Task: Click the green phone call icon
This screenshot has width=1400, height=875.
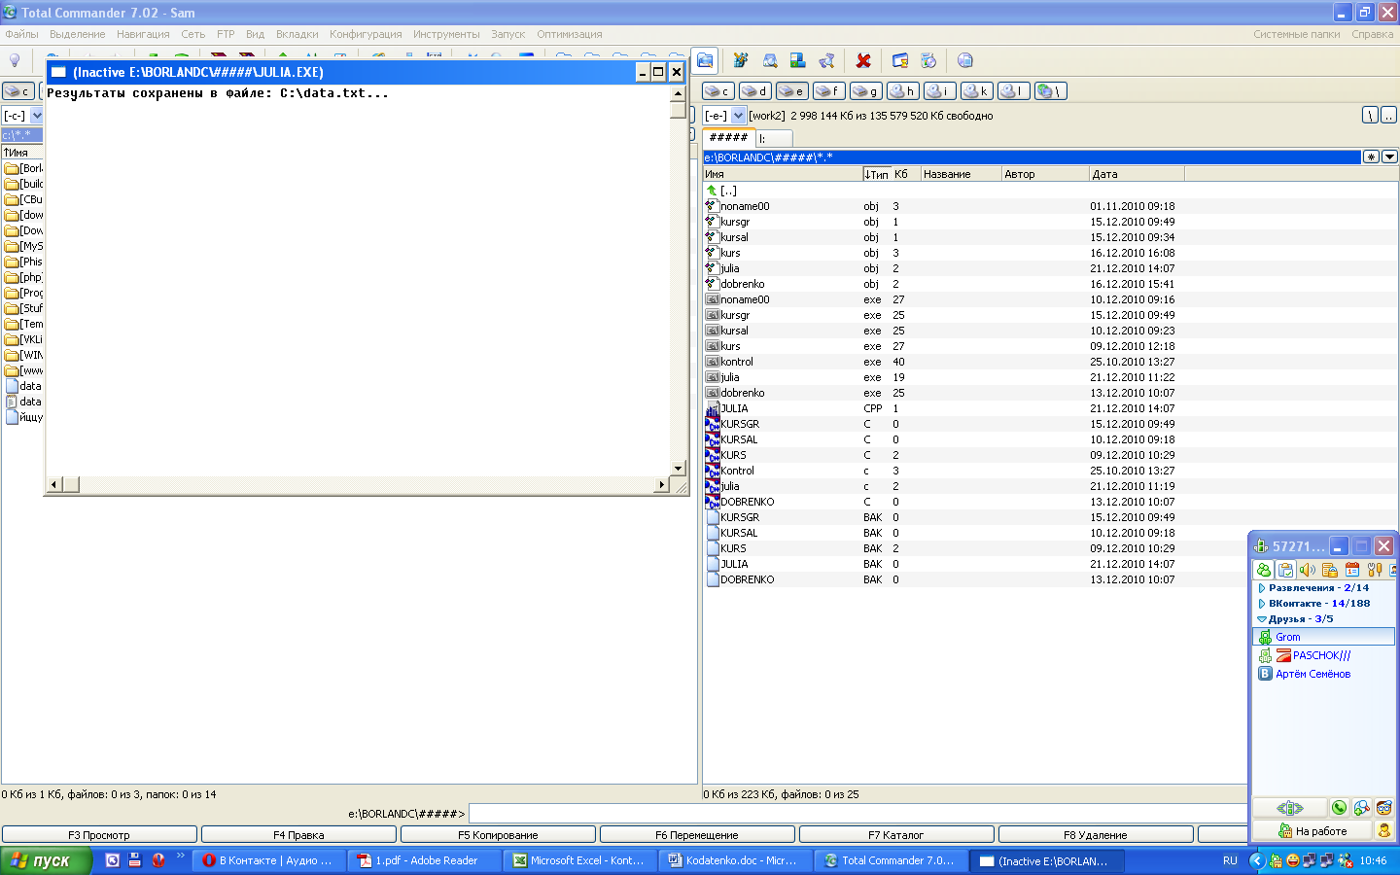Action: pyautogui.click(x=1339, y=808)
